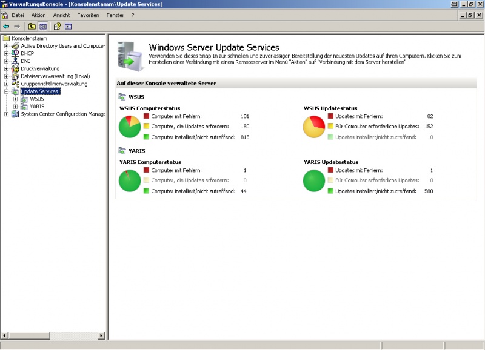Select Konsolenstamm root node
The image size is (485, 350).
coord(29,38)
